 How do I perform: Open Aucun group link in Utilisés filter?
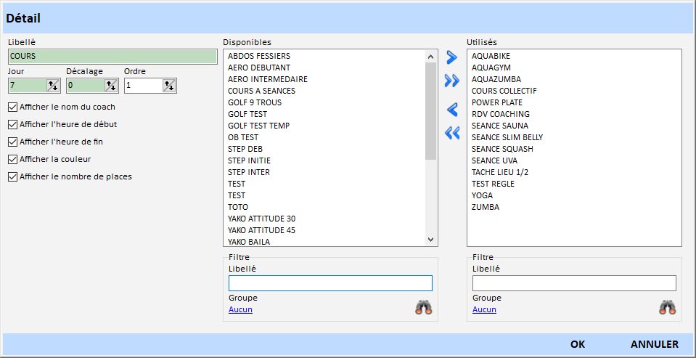point(484,309)
